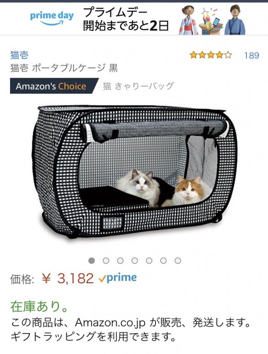Tap the yukata characters banner illustration
Image resolution: width=268 pixels, height=354 pixels.
pos(212,20)
